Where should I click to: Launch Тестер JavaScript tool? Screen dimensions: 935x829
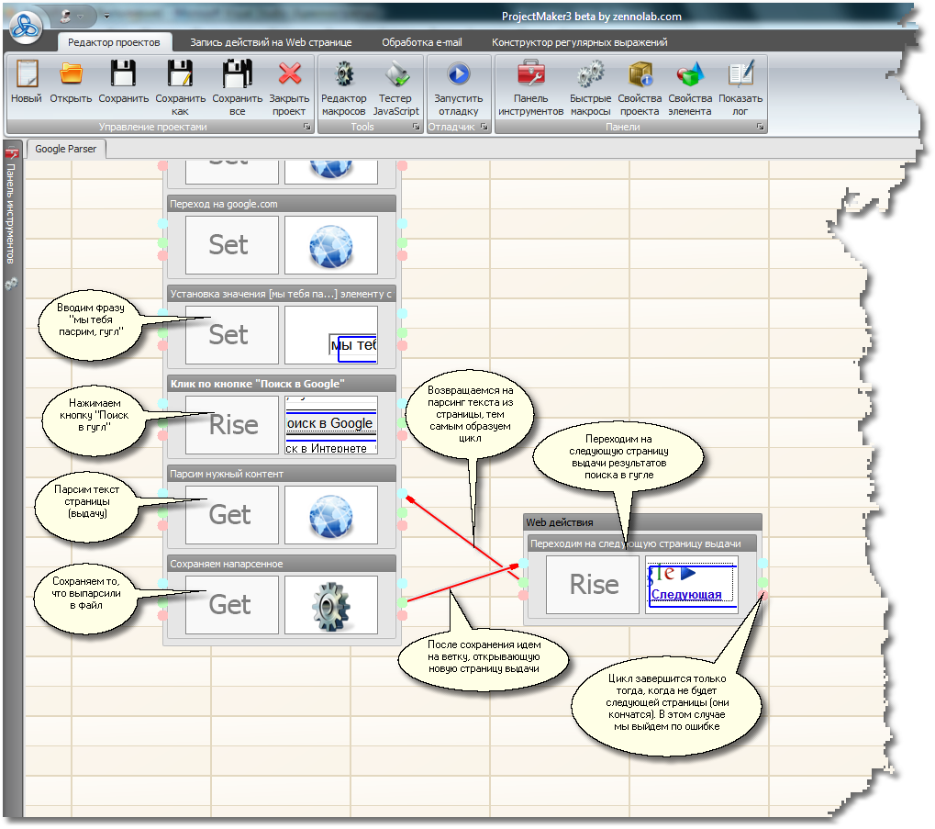[x=395, y=74]
